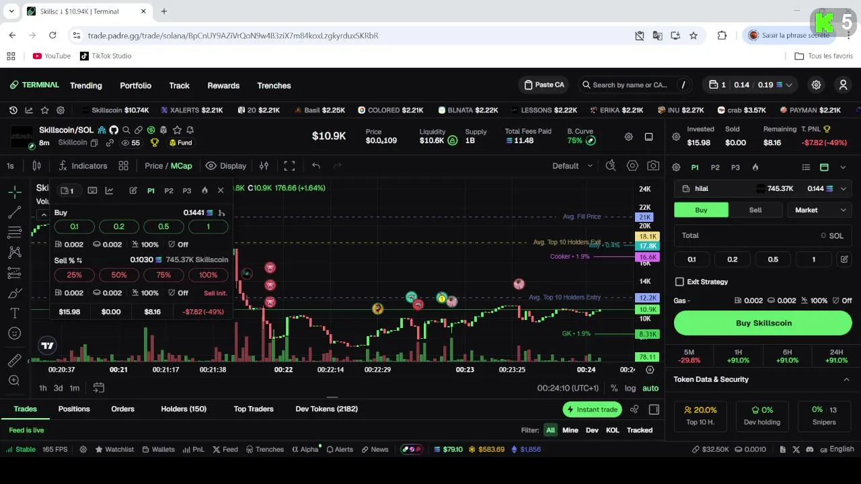The height and width of the screenshot is (484, 861).
Task: Open the 1s timeframe selector
Action: tap(10, 165)
